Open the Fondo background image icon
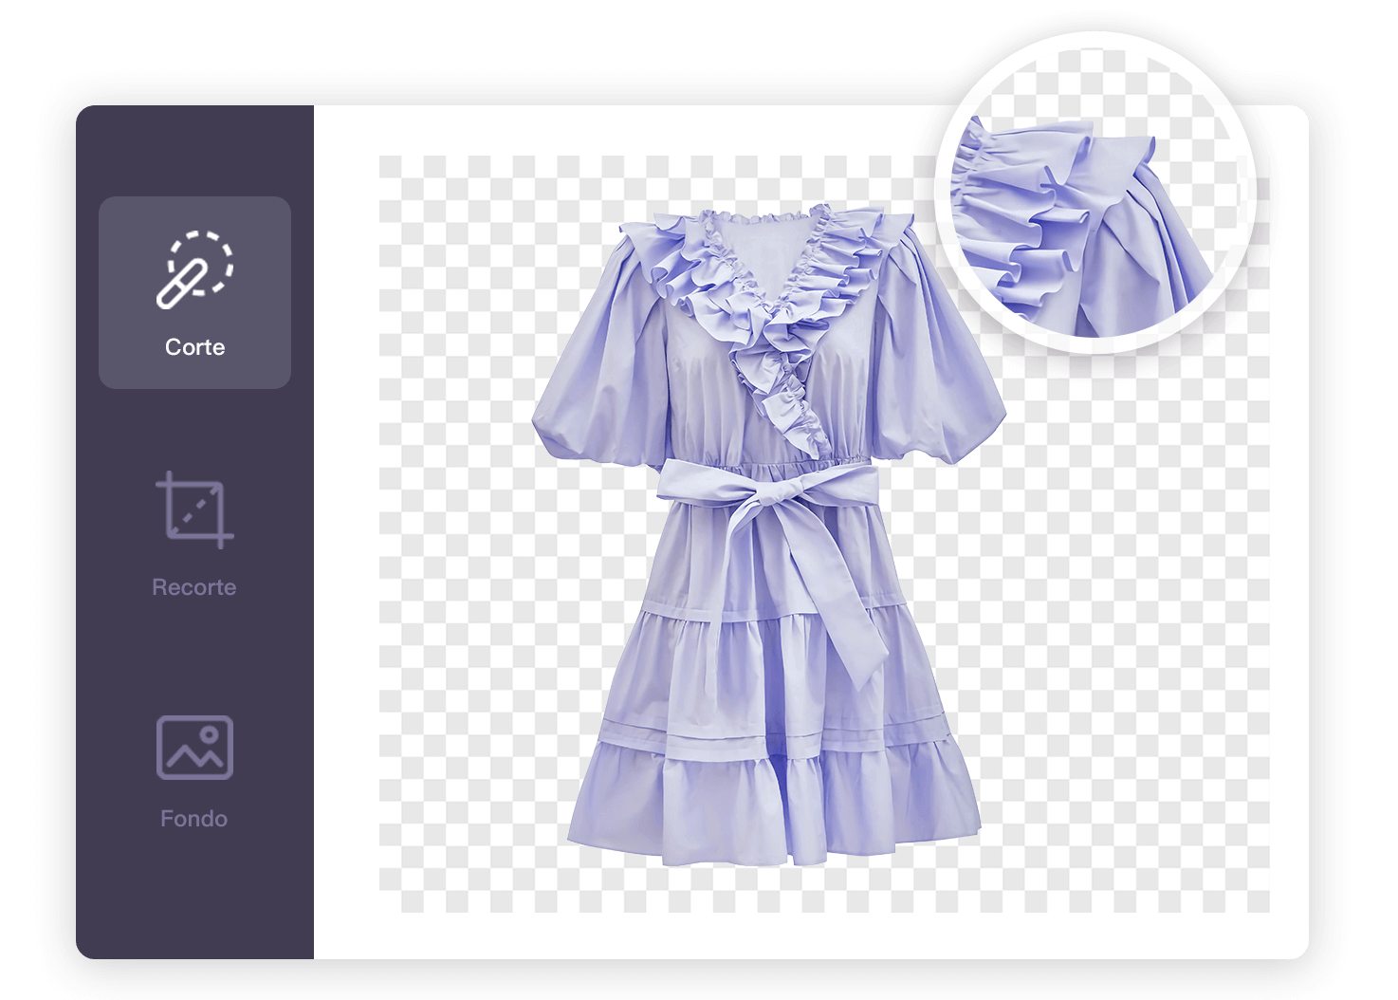The image size is (1398, 1000). click(x=194, y=748)
